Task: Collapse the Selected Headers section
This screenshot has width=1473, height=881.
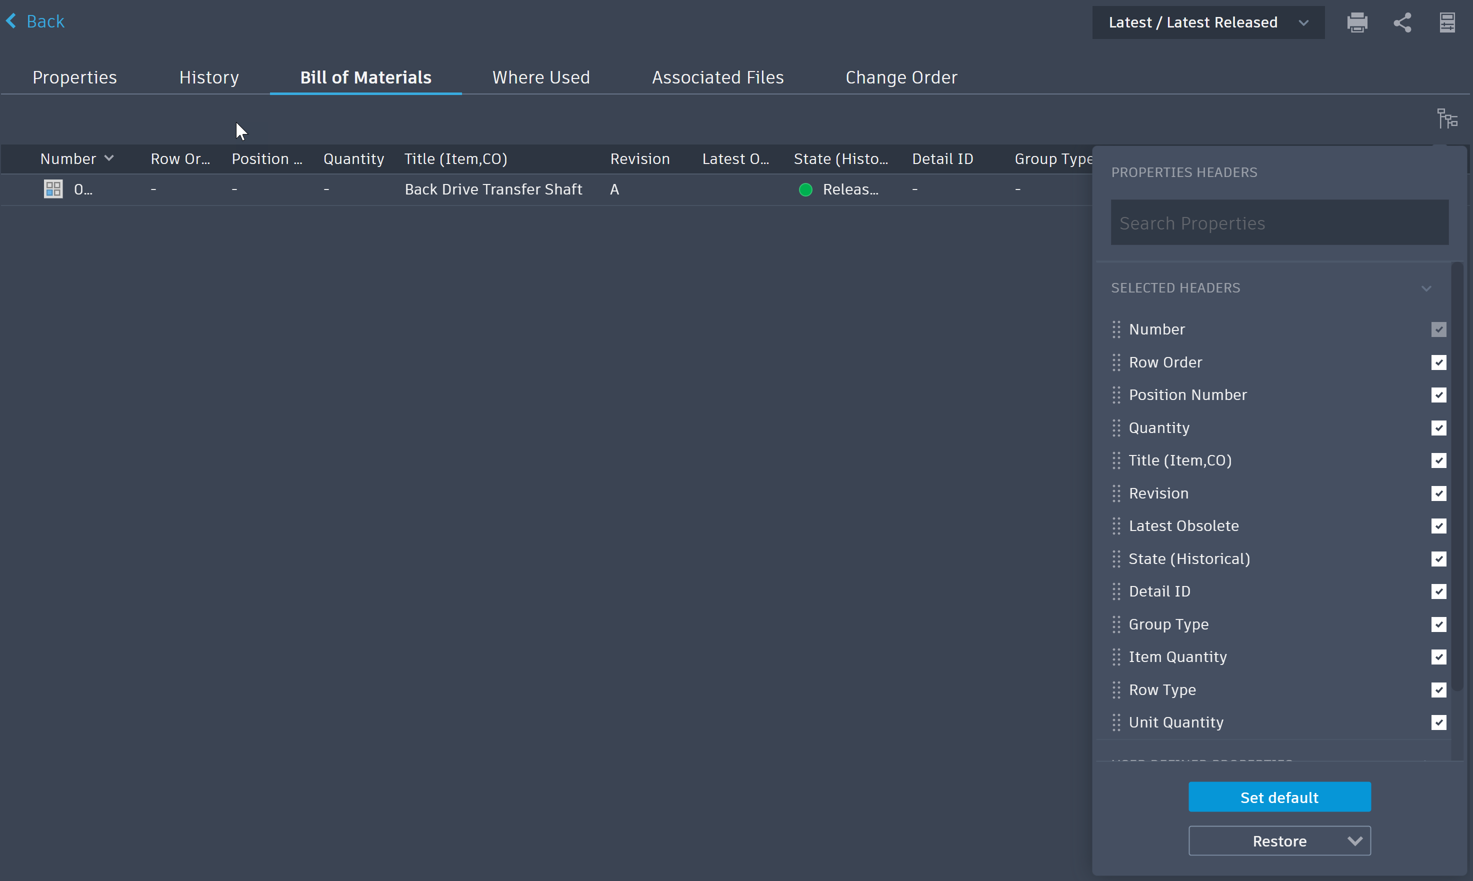Action: [x=1426, y=288]
